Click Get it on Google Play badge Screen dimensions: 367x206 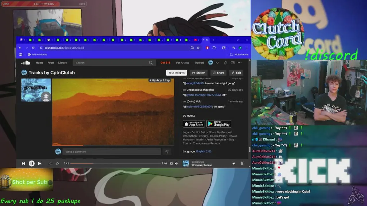219,124
